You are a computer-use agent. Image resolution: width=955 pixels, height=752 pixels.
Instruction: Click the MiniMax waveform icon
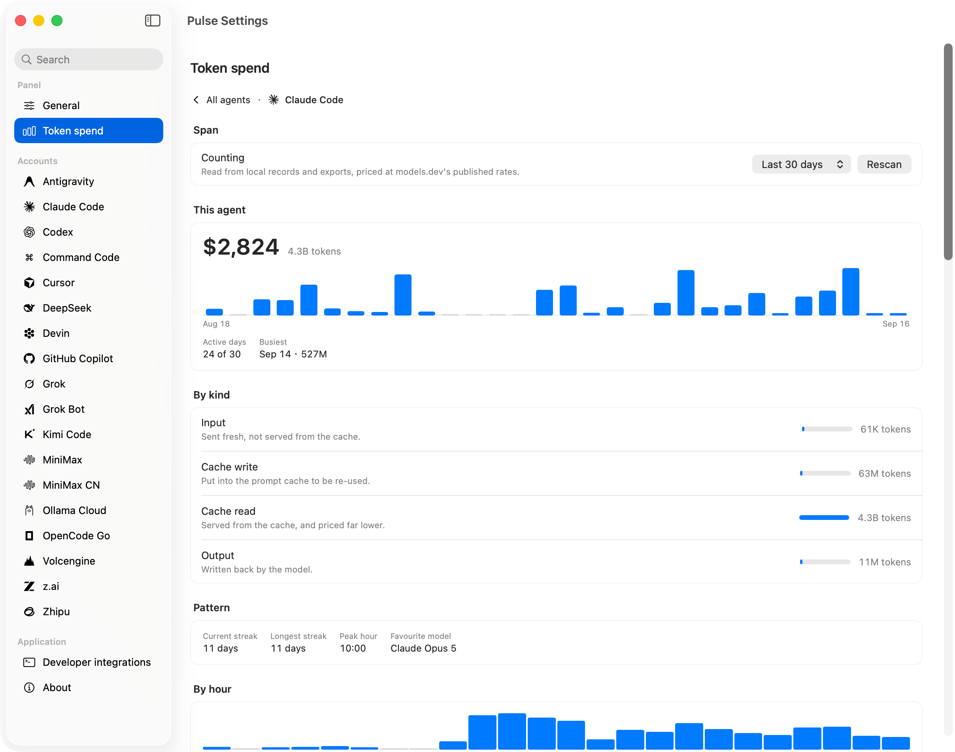pyautogui.click(x=29, y=460)
